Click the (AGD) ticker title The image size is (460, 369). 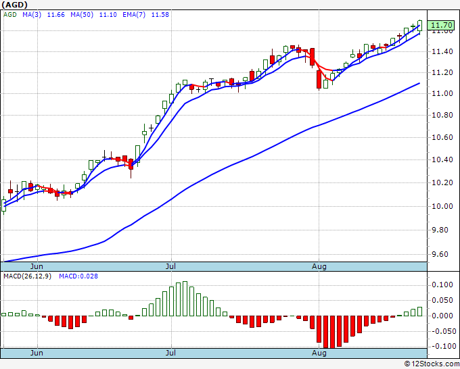15,5
